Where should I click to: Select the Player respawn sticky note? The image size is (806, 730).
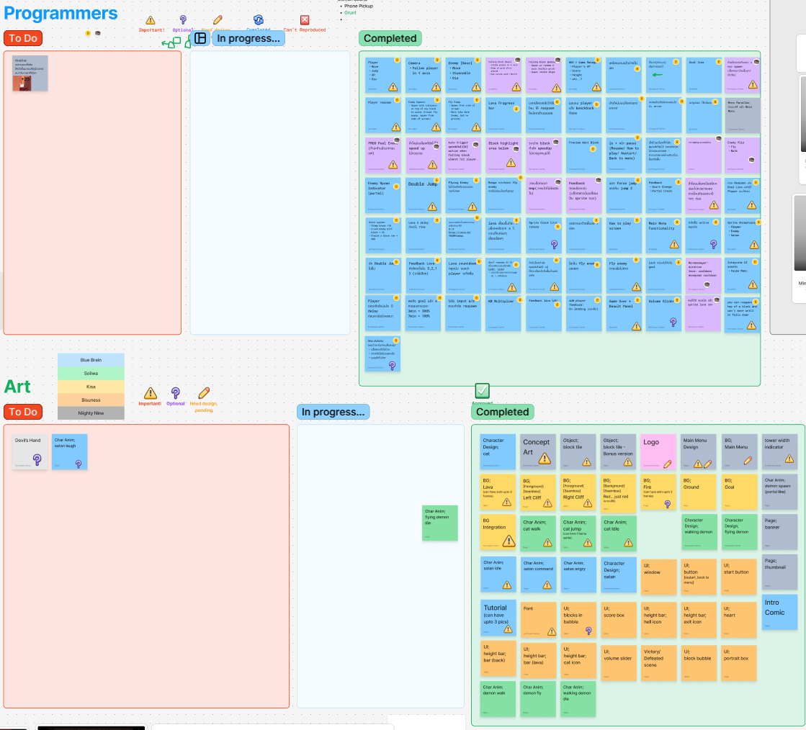383,116
